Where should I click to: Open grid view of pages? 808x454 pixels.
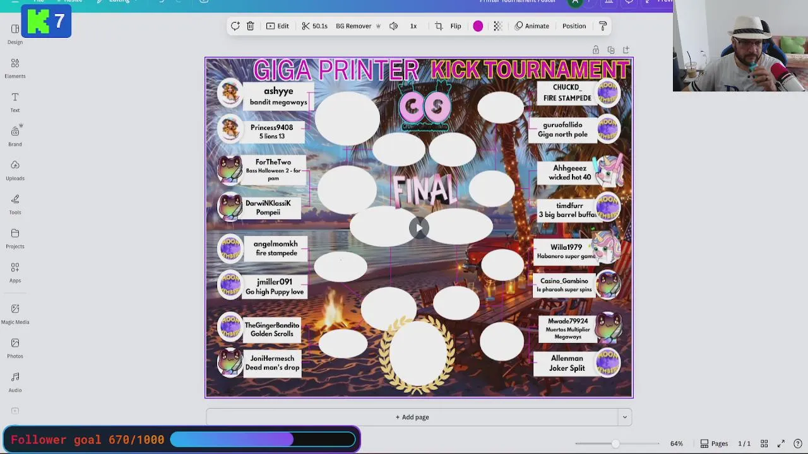tap(764, 443)
